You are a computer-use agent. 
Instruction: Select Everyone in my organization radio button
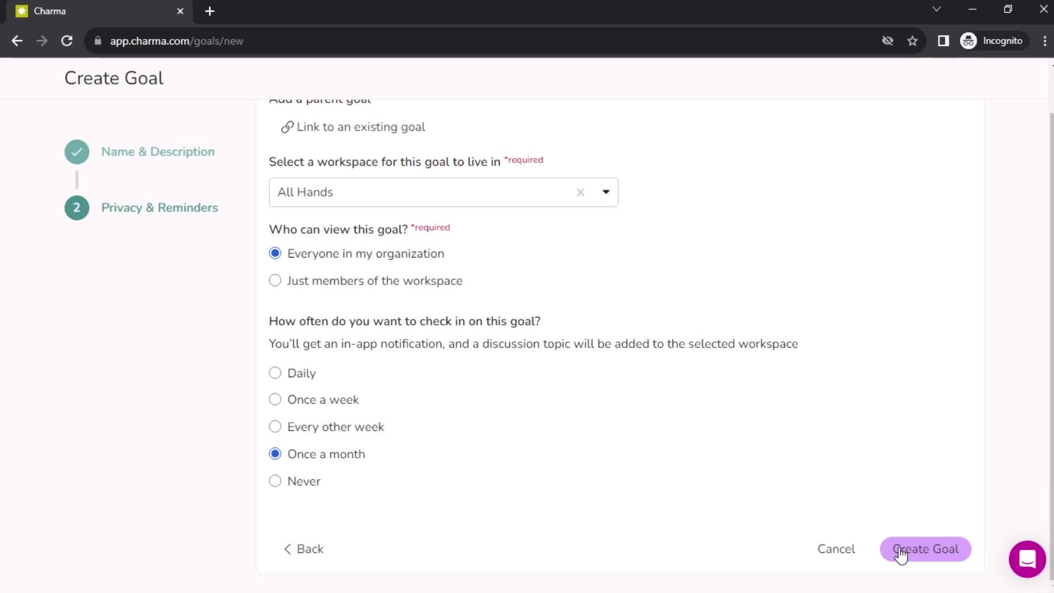point(274,253)
